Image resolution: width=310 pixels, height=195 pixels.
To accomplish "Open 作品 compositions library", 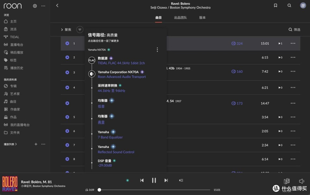I will pos(10,117).
